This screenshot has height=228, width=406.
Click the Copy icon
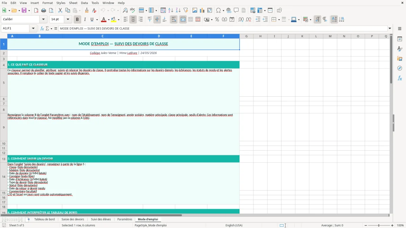68,10
